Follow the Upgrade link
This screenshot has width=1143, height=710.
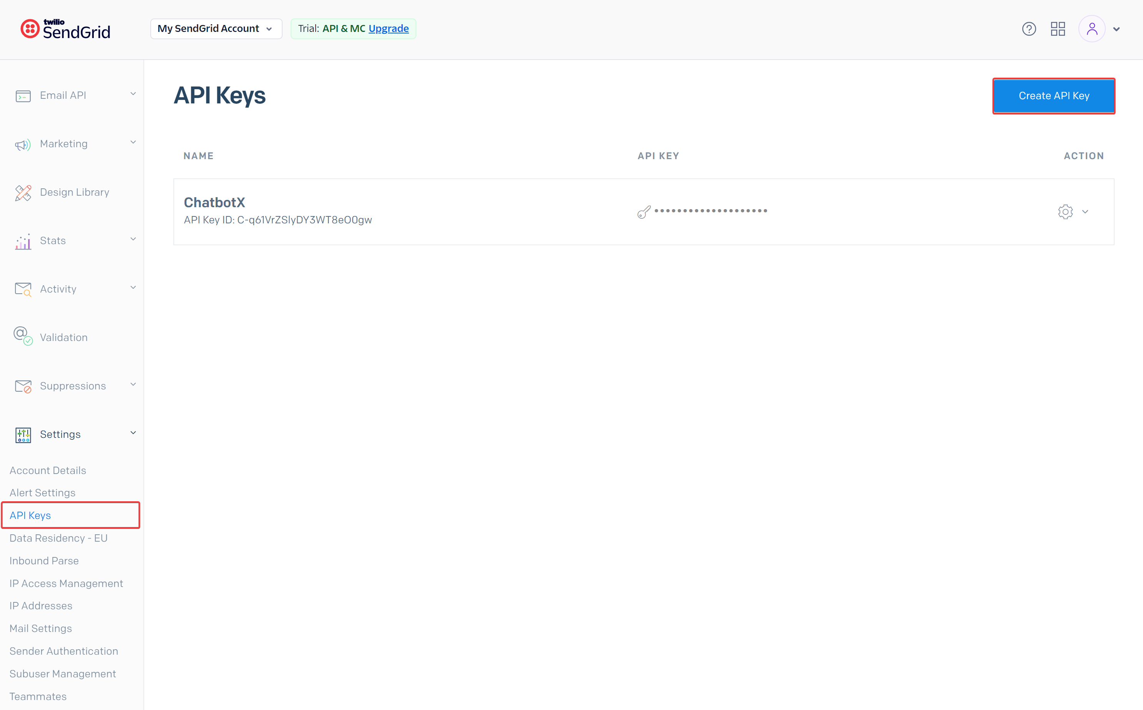(x=388, y=29)
